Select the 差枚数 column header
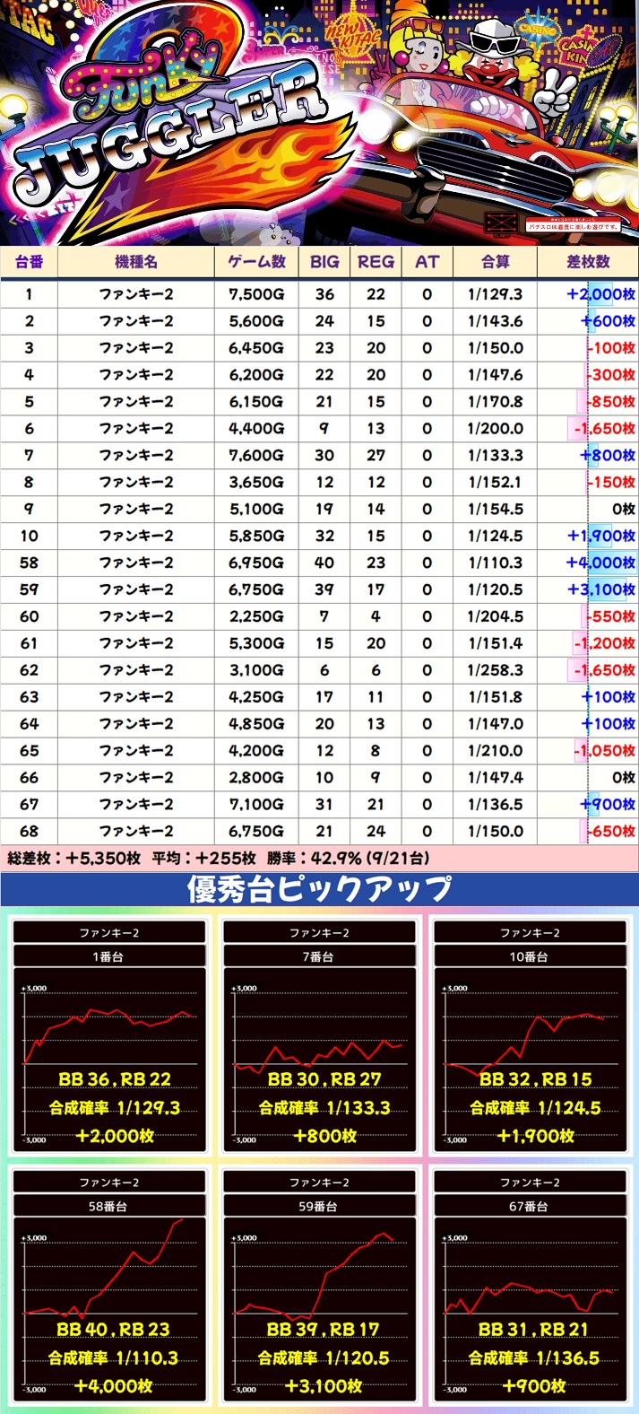 coord(587,261)
